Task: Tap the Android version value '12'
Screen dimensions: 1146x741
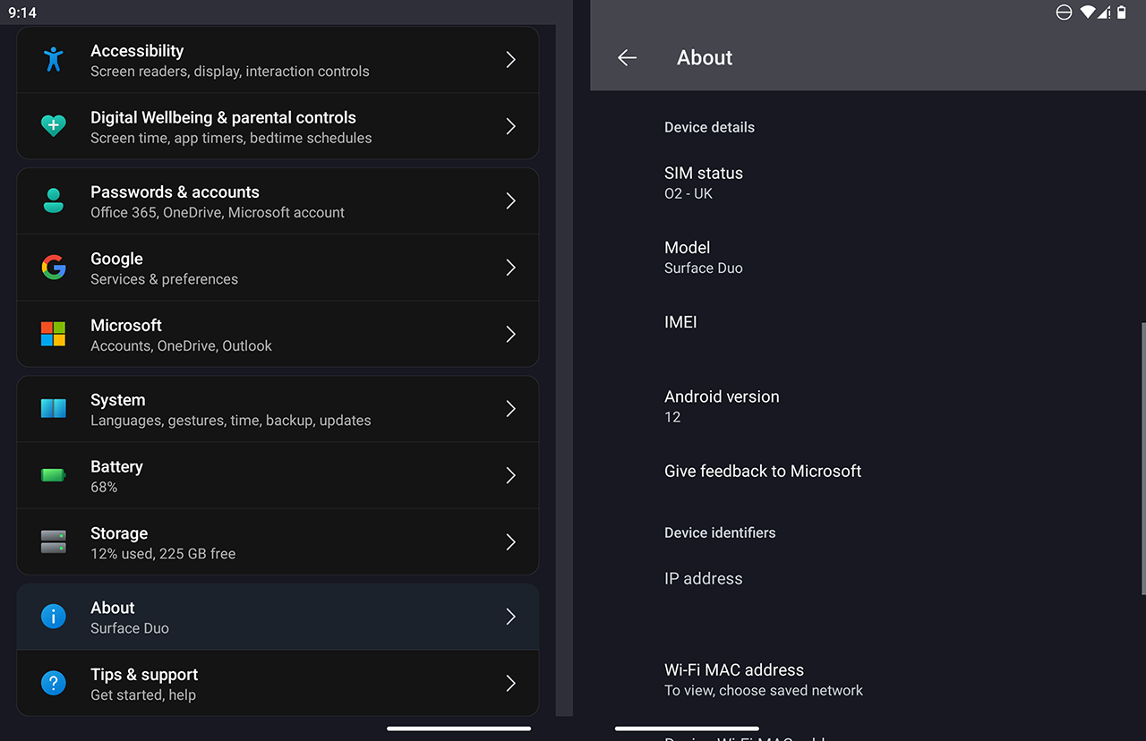Action: pos(672,417)
